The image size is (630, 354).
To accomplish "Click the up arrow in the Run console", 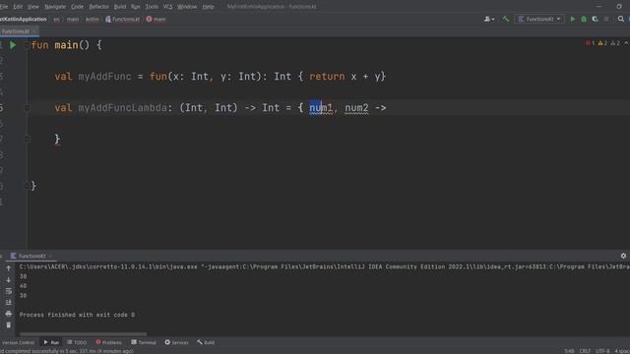I will click(x=9, y=268).
